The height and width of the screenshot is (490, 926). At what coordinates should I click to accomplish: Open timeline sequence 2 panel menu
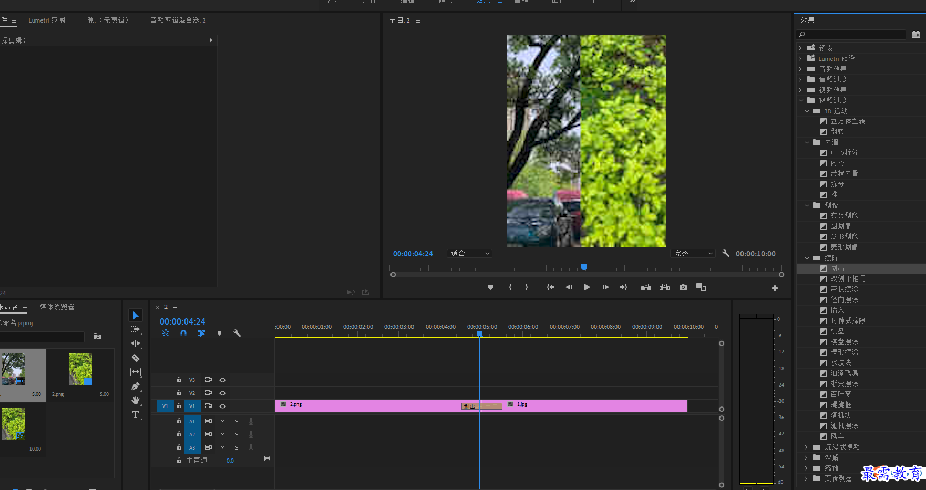point(175,307)
